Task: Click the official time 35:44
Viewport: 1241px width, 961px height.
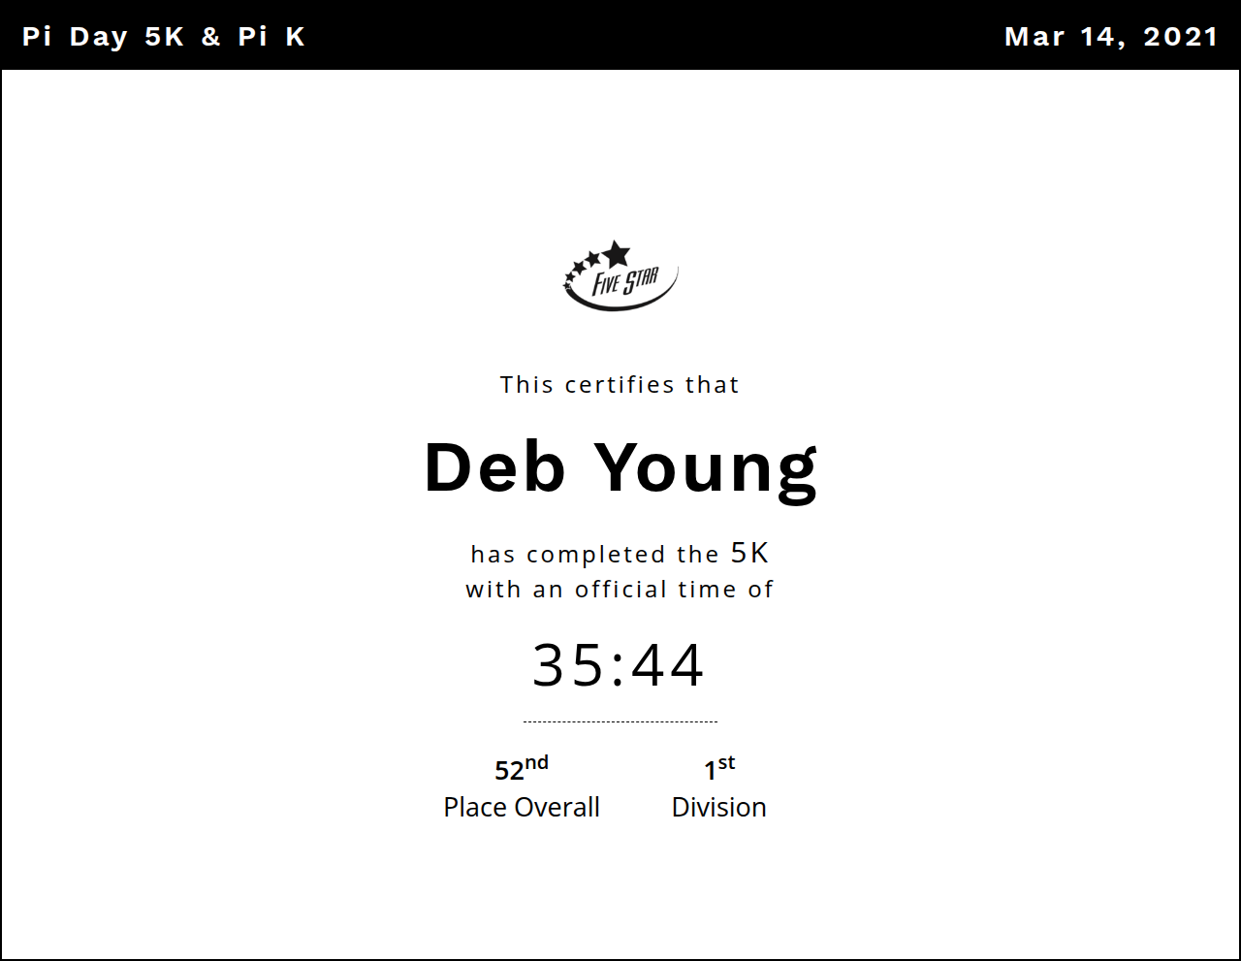Action: 619,665
